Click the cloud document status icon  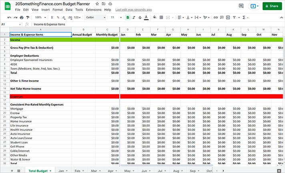point(110,4)
